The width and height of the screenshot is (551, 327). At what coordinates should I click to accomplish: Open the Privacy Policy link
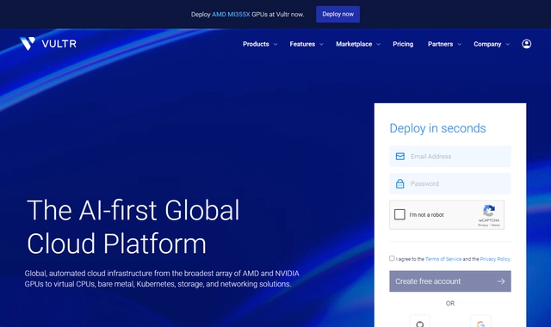[x=495, y=259]
